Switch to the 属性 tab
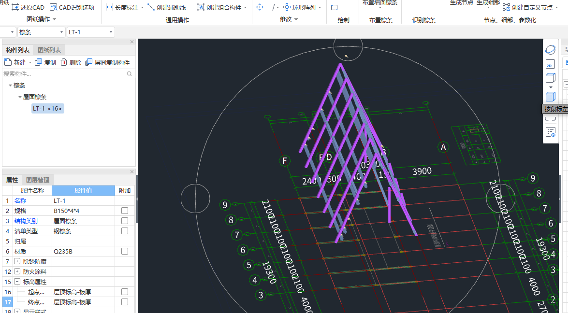Screen dimensions: 568x313 tap(12, 180)
